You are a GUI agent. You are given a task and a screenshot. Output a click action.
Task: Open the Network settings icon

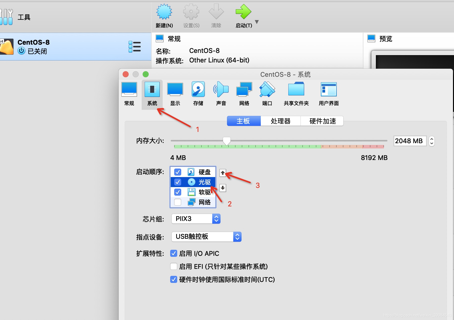244,93
